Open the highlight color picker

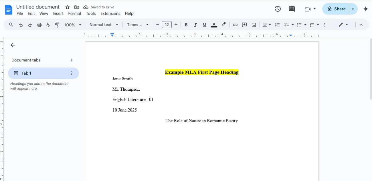223,25
